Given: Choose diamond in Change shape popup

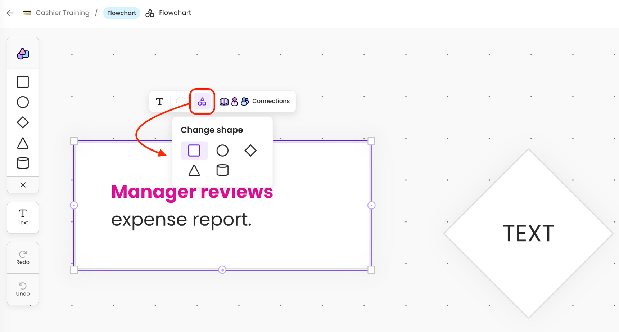Looking at the screenshot, I should [x=250, y=151].
